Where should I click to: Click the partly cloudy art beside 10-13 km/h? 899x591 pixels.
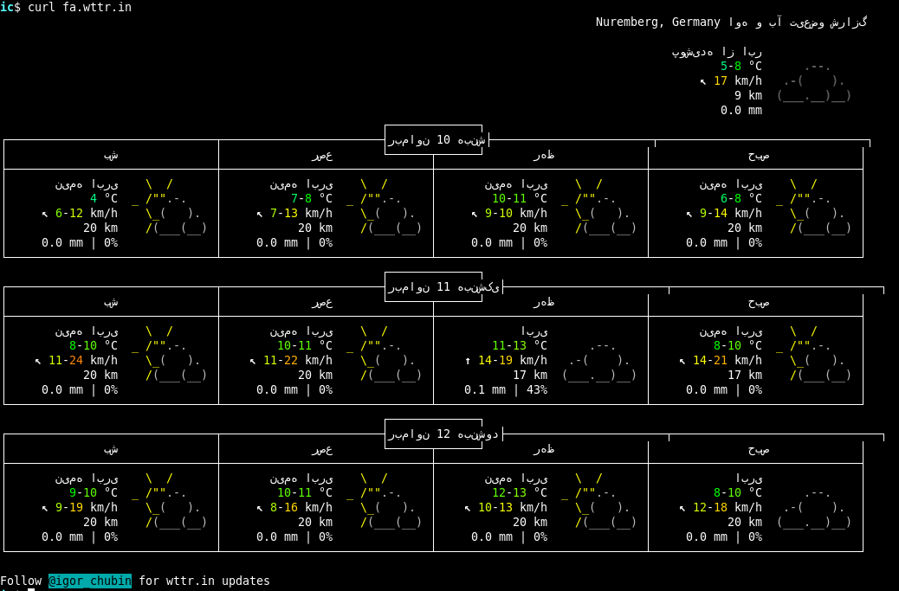[599, 500]
